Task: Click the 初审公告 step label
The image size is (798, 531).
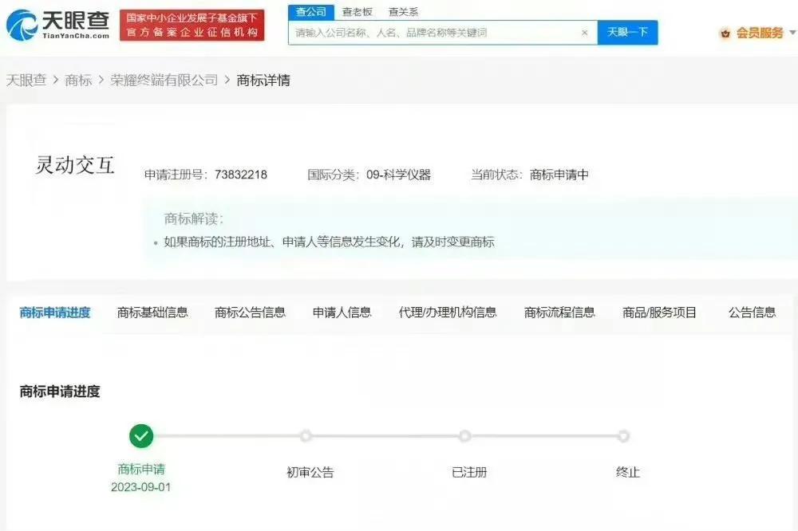Action: 310,473
